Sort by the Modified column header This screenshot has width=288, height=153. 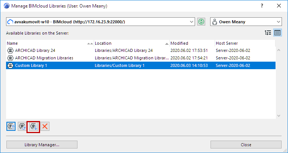pos(192,43)
